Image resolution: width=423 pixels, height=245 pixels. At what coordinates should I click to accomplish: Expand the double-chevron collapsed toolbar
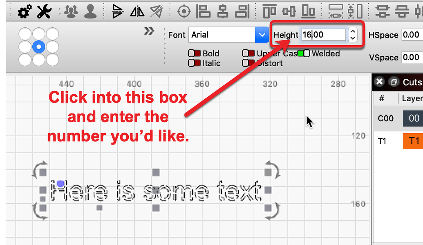[149, 30]
